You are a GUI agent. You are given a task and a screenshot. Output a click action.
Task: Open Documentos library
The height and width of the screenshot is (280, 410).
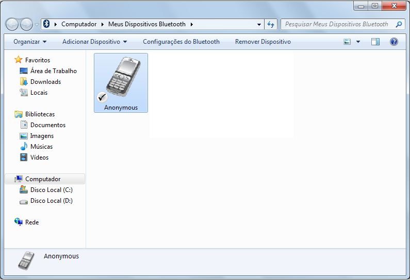pos(48,125)
